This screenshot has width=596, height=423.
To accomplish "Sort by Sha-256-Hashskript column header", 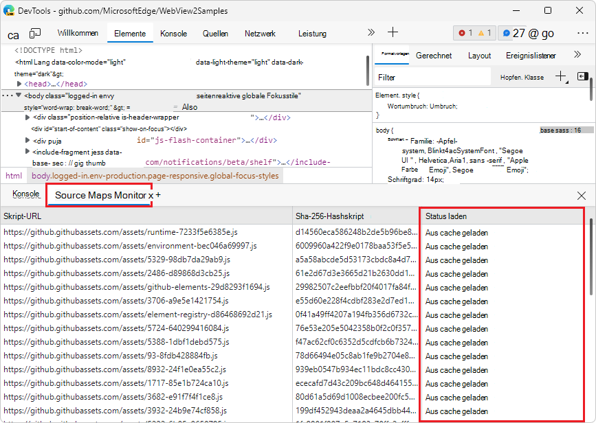I will click(x=355, y=216).
